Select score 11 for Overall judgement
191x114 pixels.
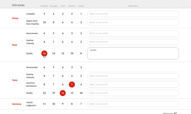(44, 104)
